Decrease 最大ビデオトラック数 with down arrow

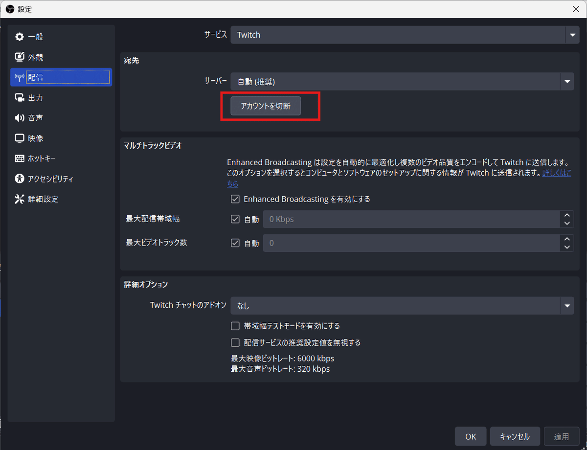(x=567, y=247)
